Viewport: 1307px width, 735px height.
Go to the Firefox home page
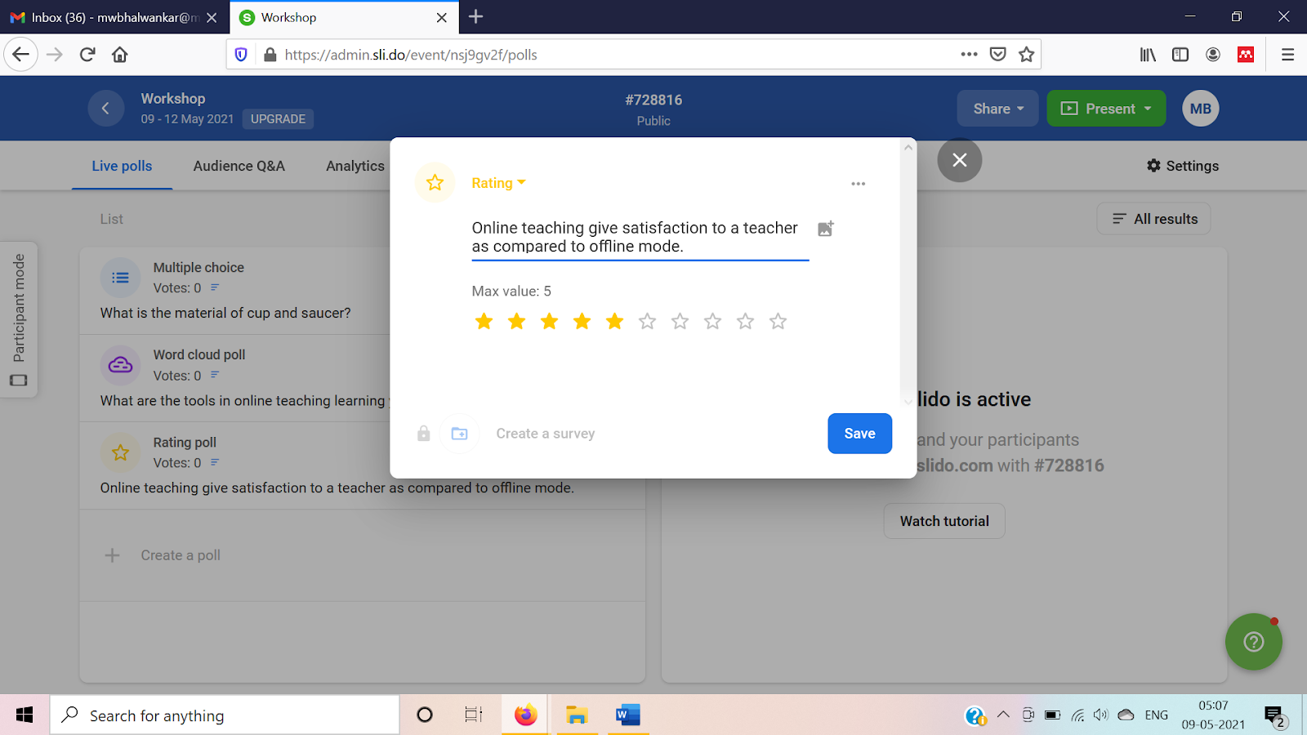[x=120, y=55]
